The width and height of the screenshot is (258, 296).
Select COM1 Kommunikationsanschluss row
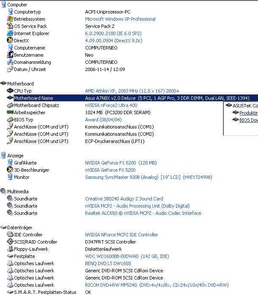coord(119,127)
